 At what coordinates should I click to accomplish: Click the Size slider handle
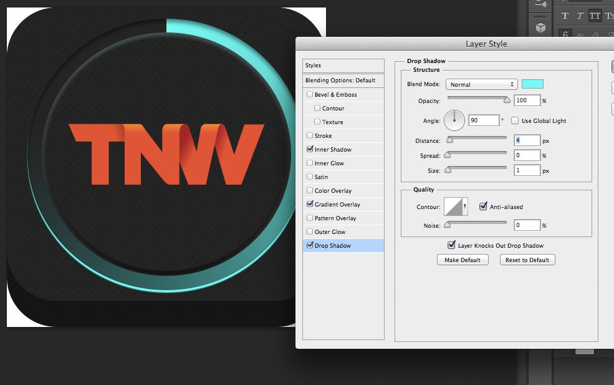(x=448, y=169)
